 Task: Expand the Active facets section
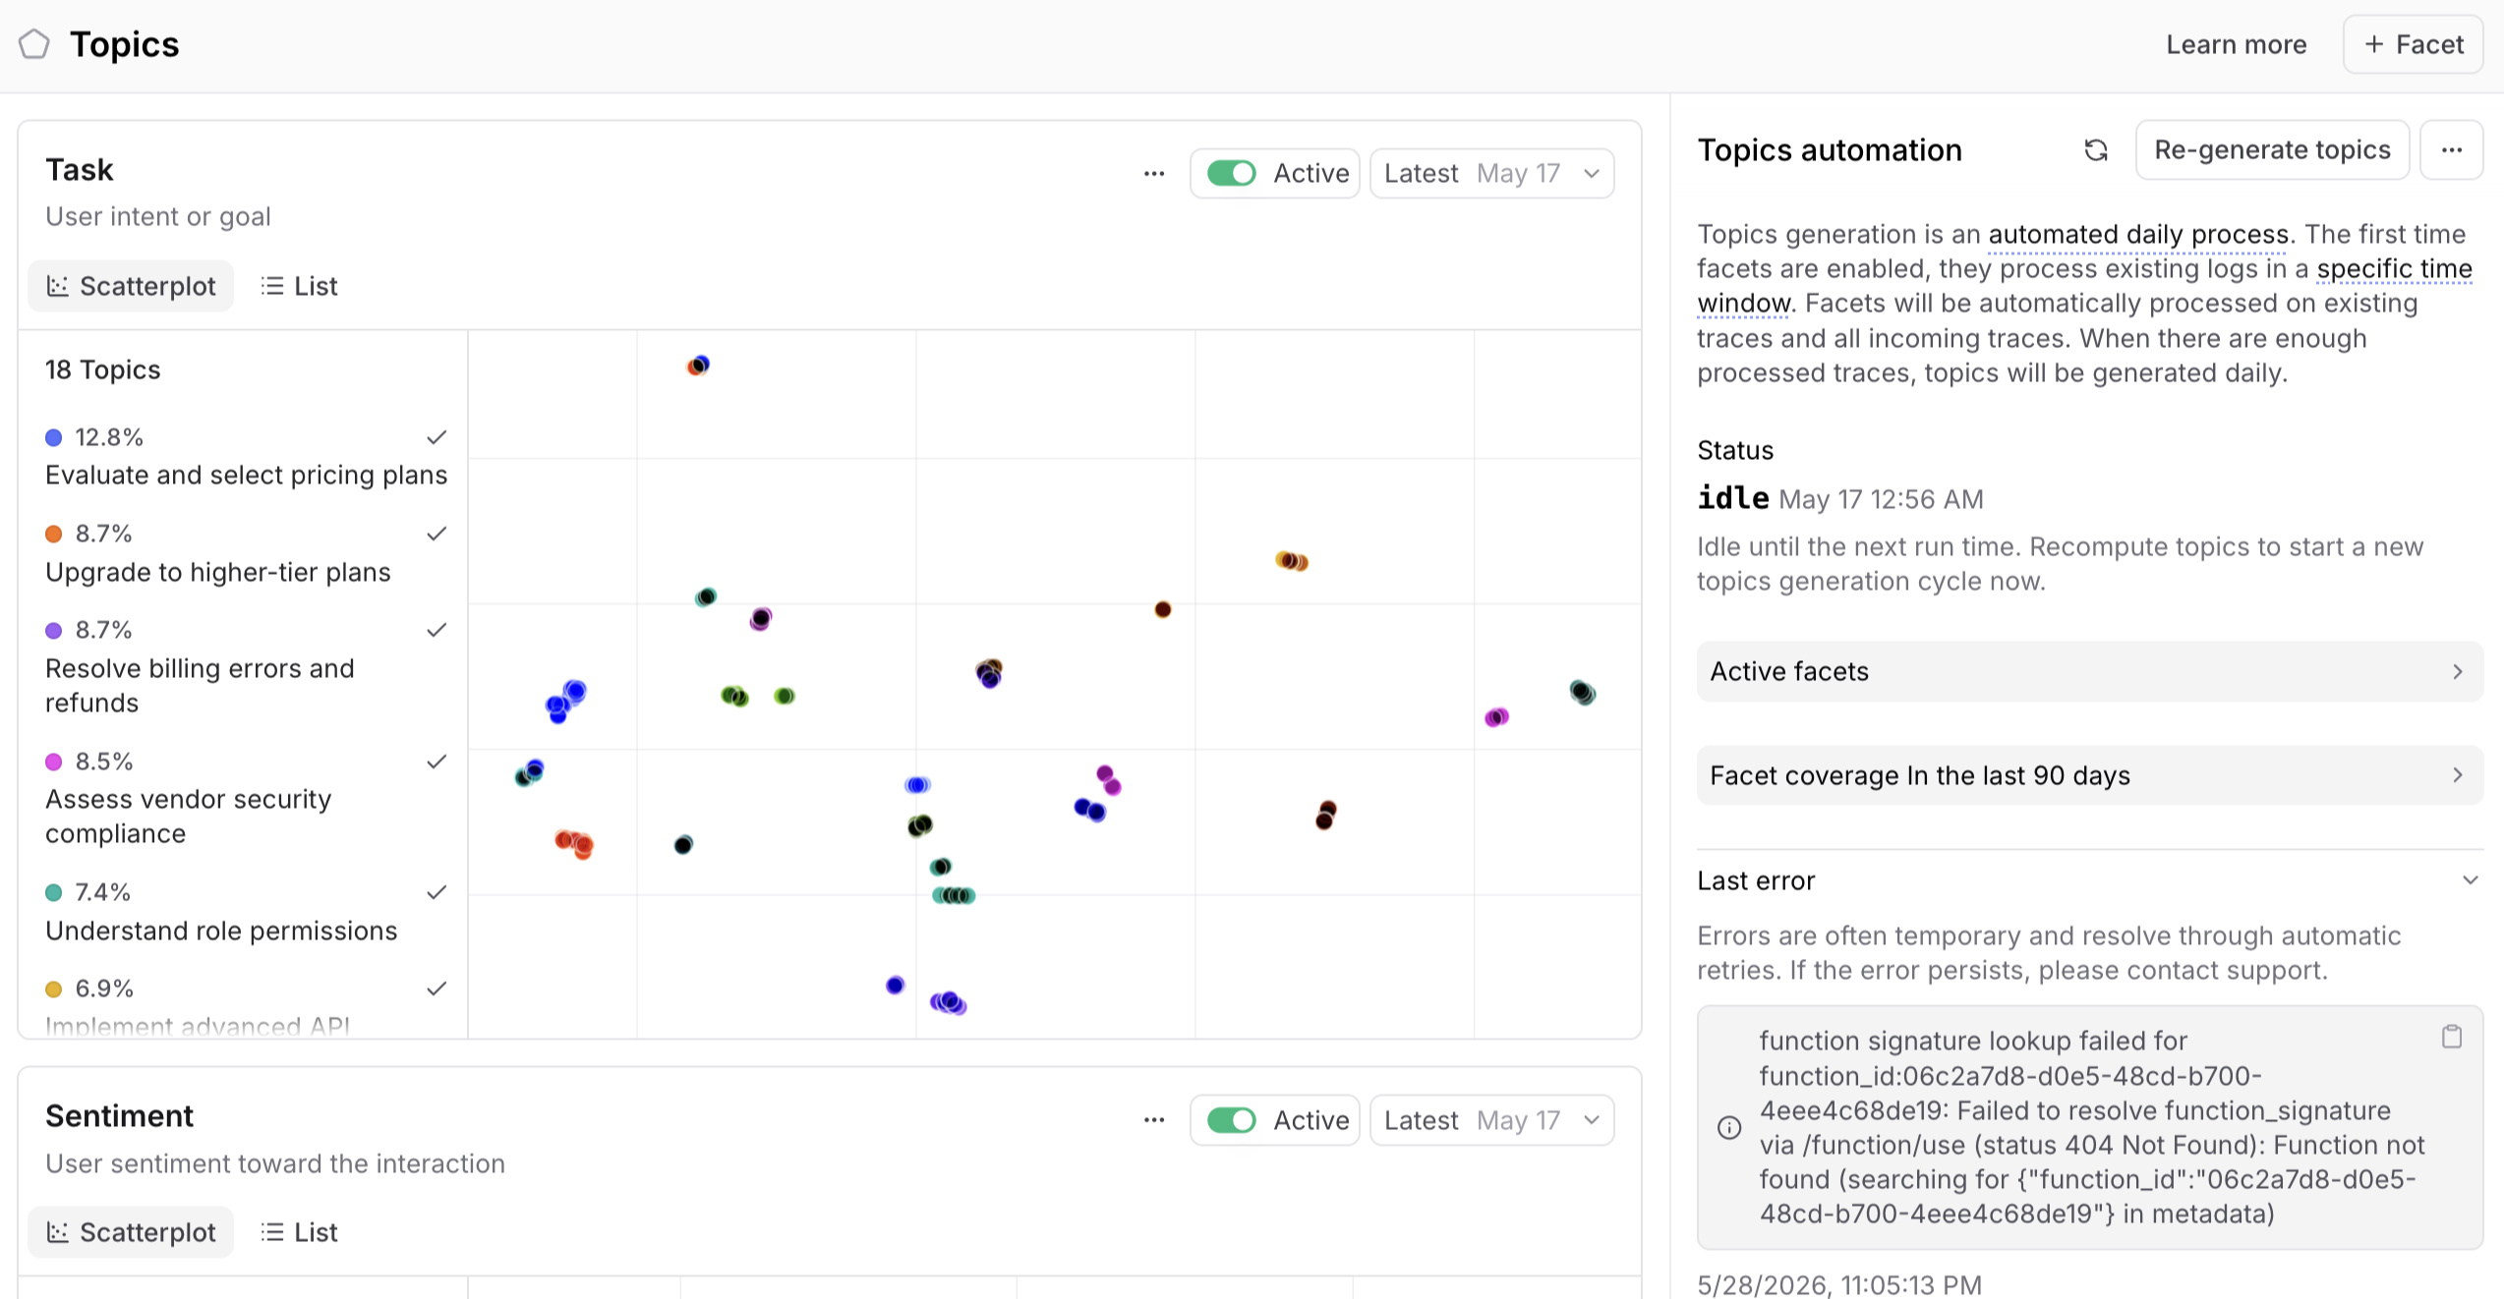click(x=2090, y=671)
